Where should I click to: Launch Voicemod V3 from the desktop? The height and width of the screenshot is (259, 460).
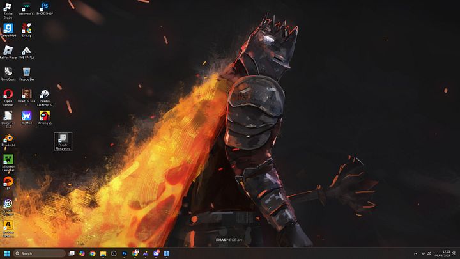pos(26,9)
